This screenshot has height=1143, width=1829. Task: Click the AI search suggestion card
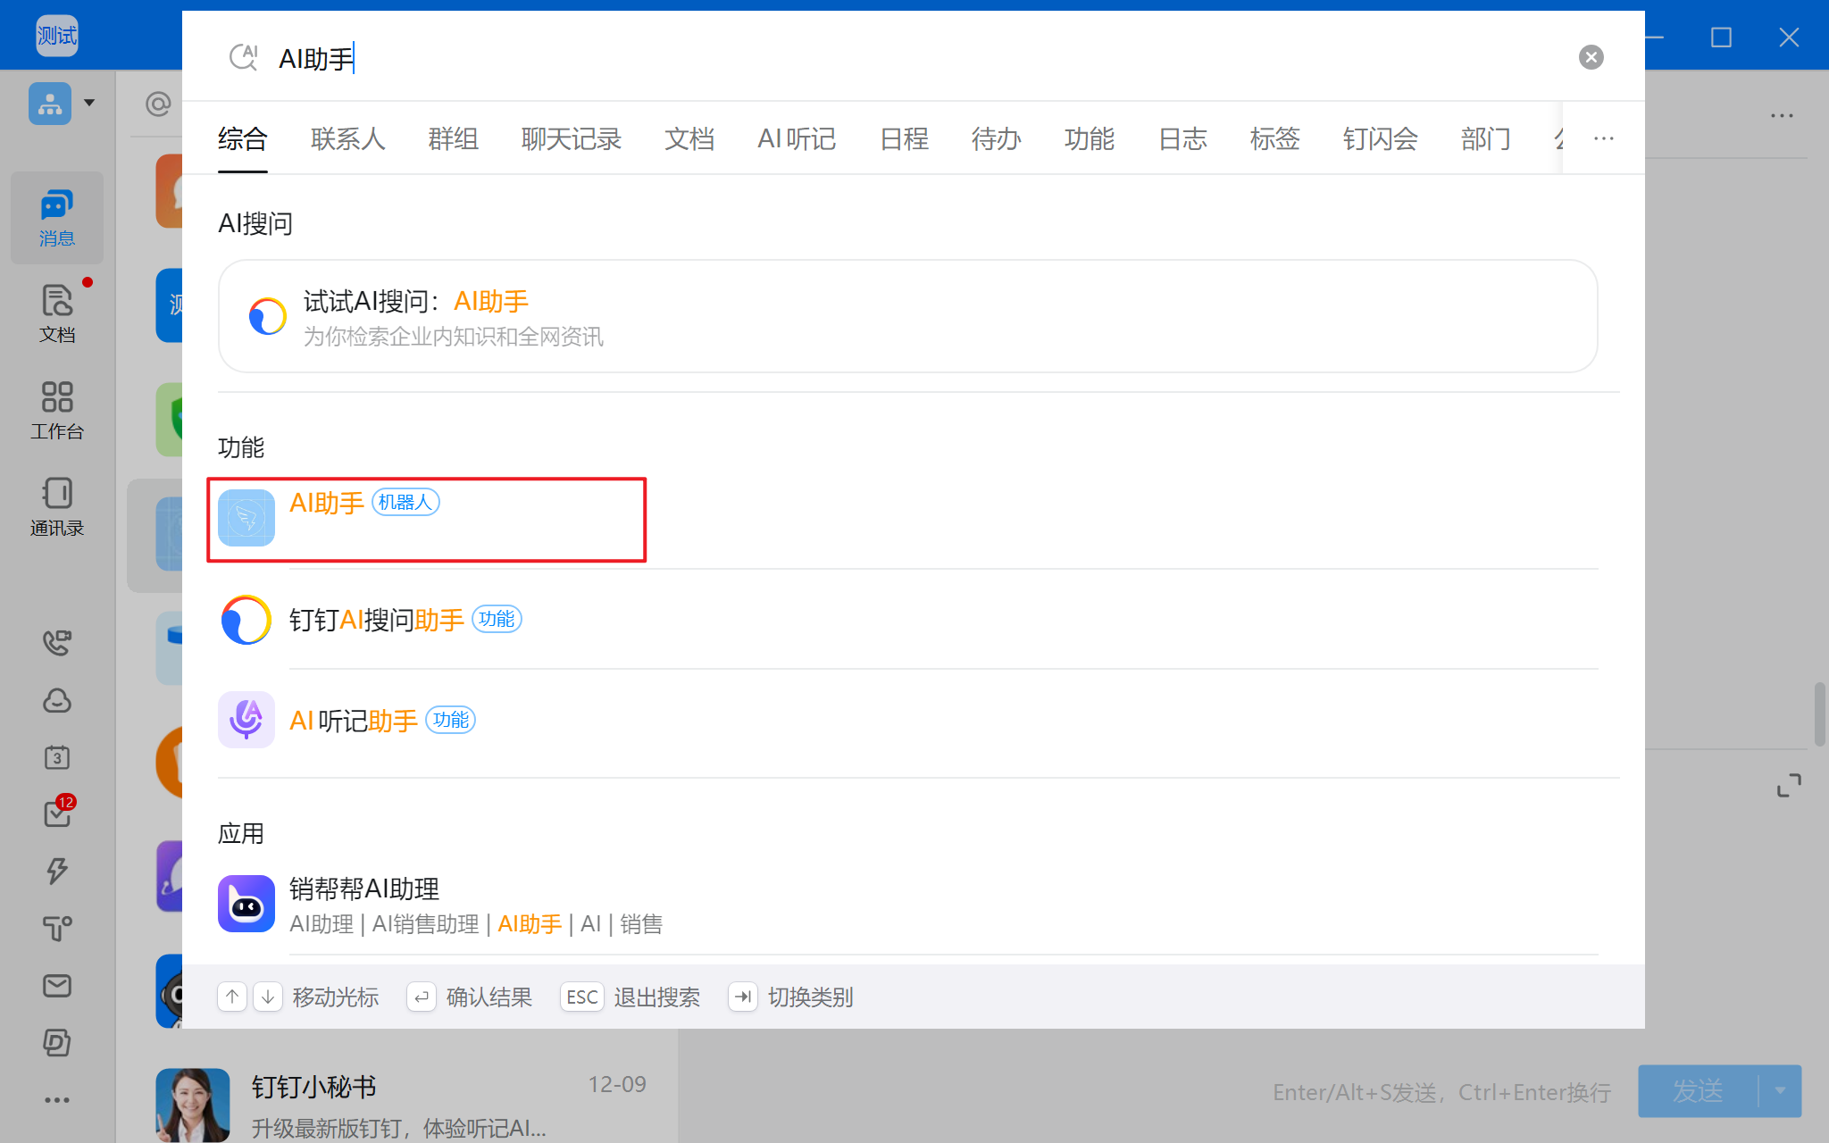pos(906,316)
